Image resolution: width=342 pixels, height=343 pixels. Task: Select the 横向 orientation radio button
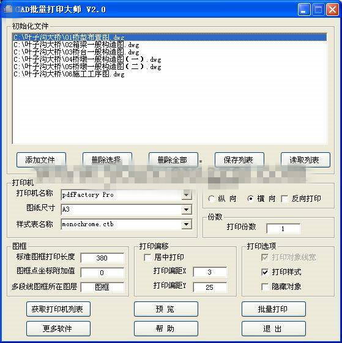pos(250,199)
